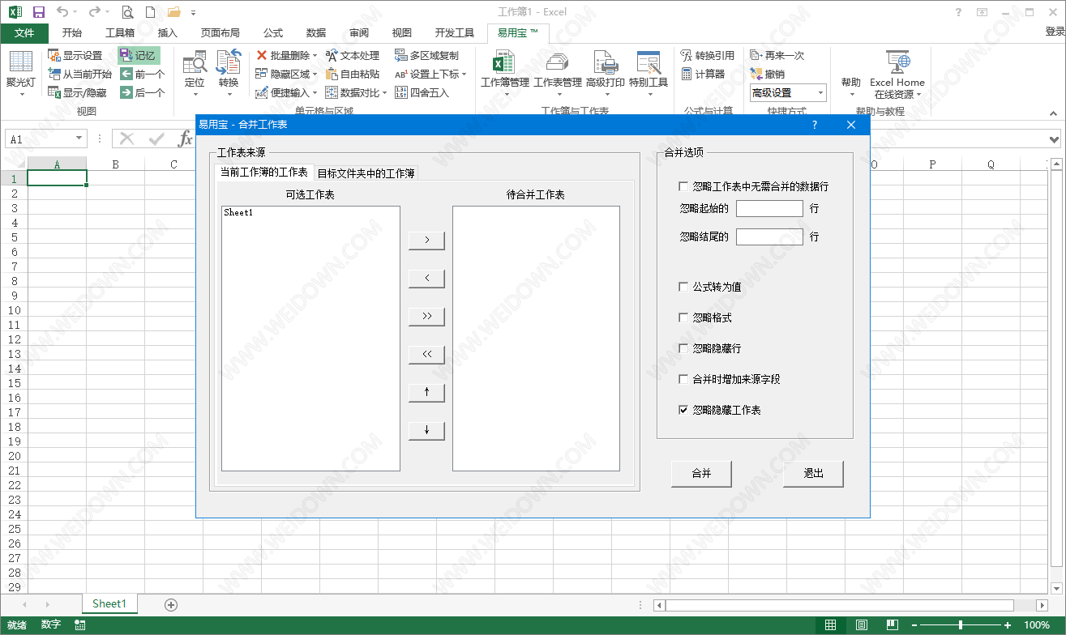Switch to Page Layout view in status bar
This screenshot has width=1066, height=635.
862,625
